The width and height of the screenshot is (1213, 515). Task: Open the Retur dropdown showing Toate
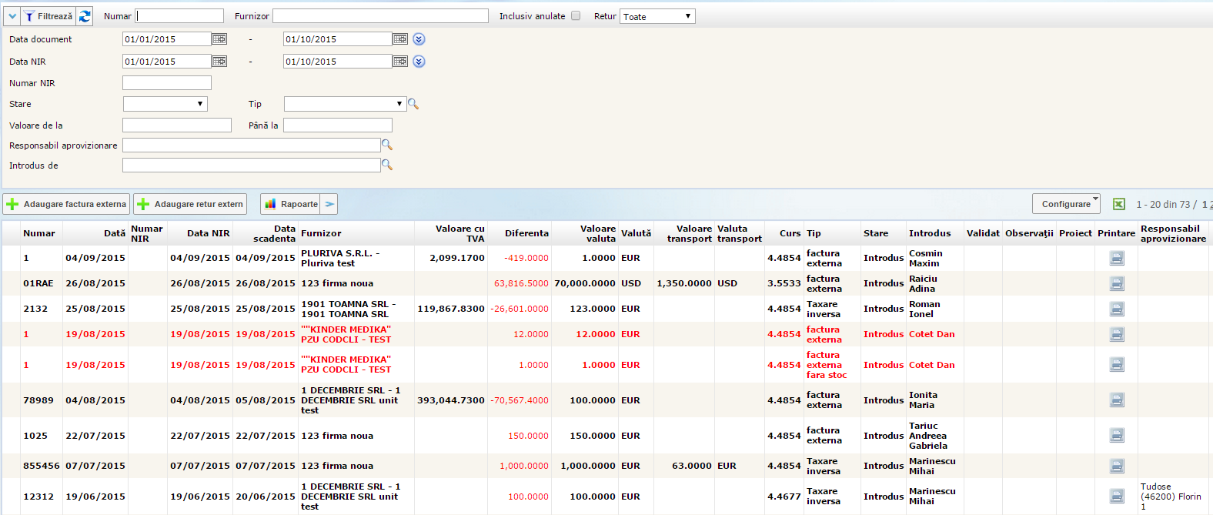pyautogui.click(x=657, y=16)
